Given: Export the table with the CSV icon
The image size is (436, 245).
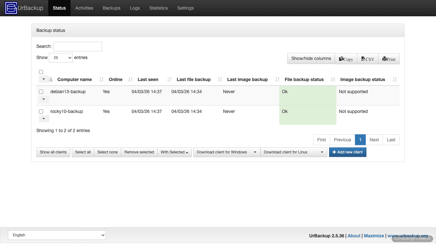Looking at the screenshot, I should point(364,59).
